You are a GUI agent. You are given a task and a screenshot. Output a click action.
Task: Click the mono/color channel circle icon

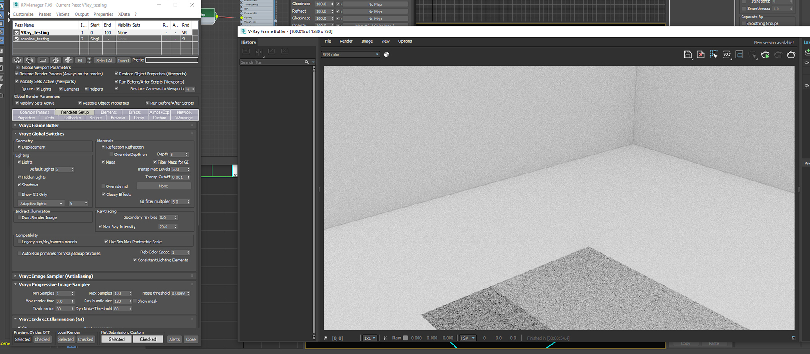point(386,54)
